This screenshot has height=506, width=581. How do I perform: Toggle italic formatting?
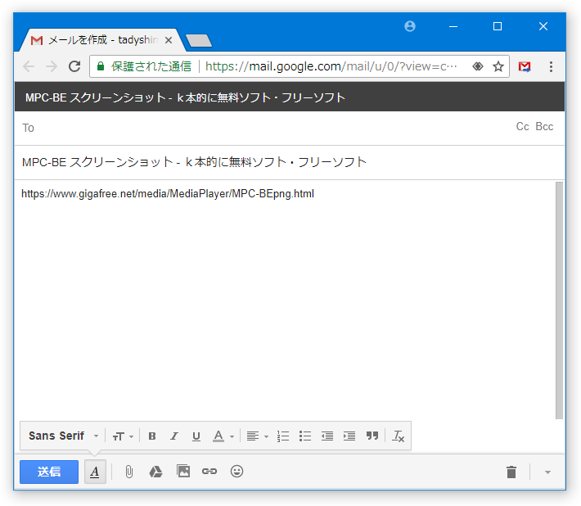click(174, 436)
